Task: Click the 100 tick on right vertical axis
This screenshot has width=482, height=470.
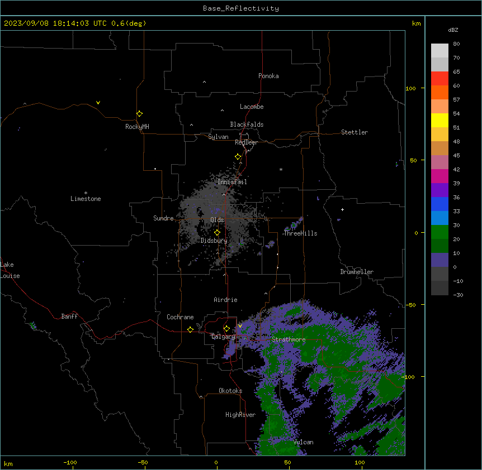Action: click(410, 88)
